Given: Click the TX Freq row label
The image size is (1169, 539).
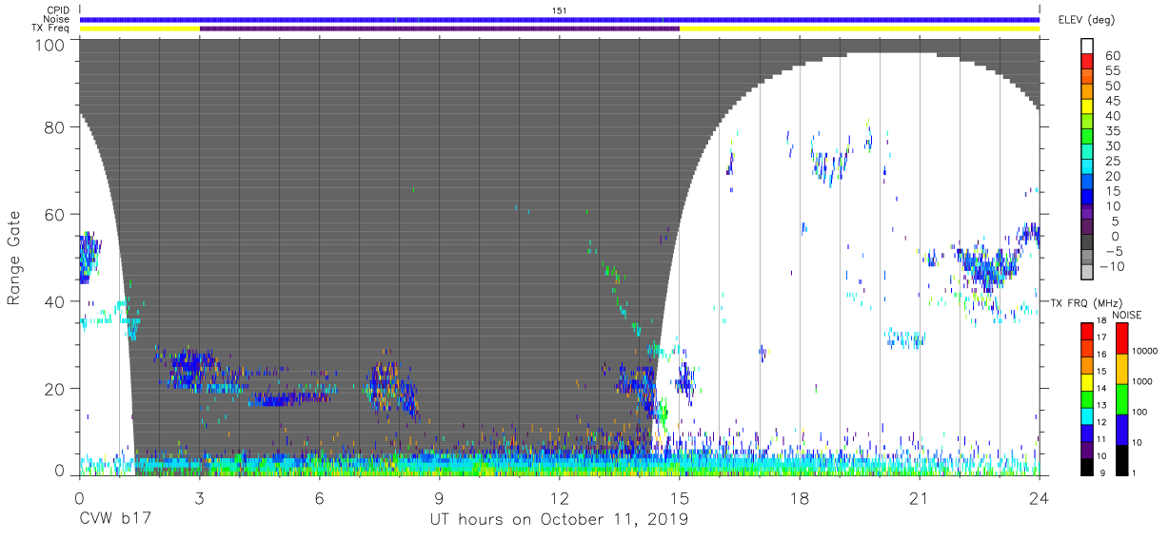Looking at the screenshot, I should click(50, 29).
